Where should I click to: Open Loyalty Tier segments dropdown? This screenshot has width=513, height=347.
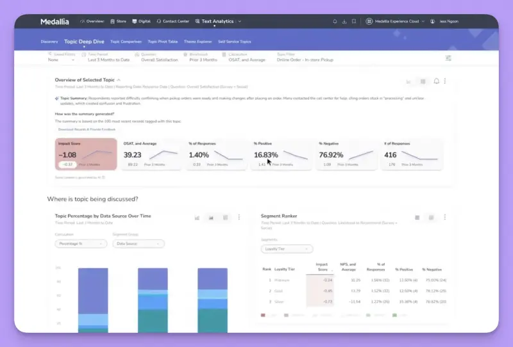pyautogui.click(x=287, y=249)
